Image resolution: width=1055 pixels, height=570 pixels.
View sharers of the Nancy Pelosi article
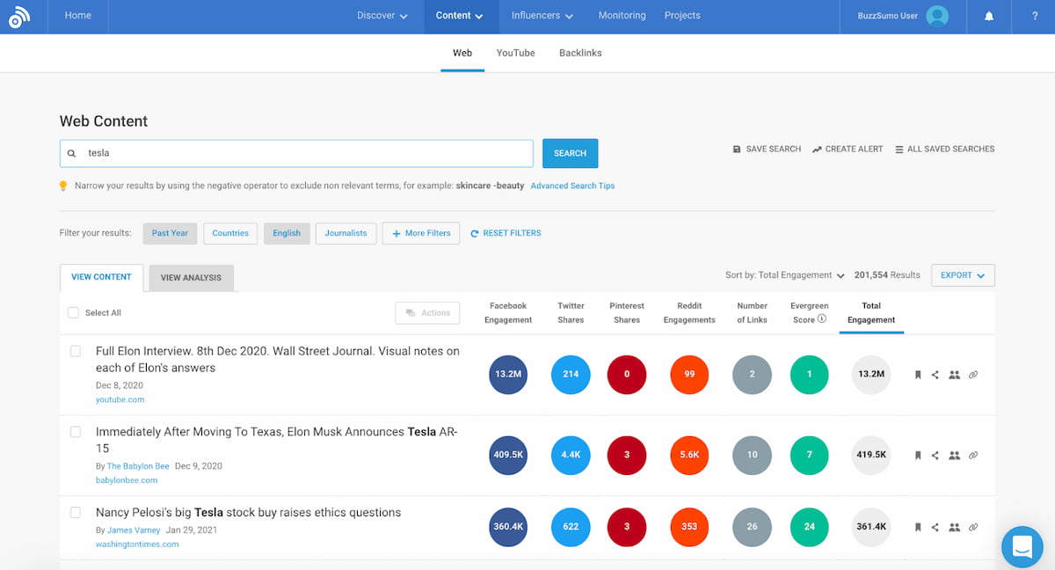coord(955,526)
